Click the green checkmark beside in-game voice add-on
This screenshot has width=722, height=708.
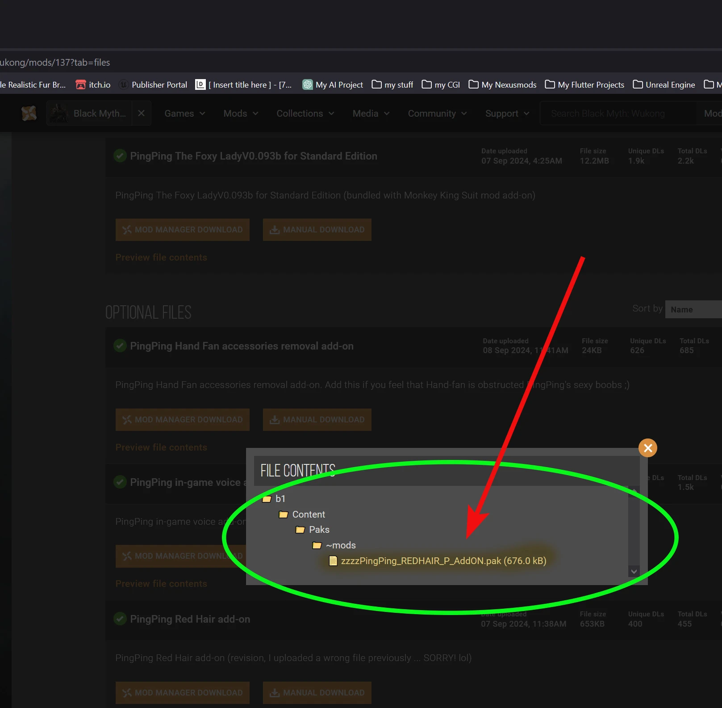coord(120,482)
